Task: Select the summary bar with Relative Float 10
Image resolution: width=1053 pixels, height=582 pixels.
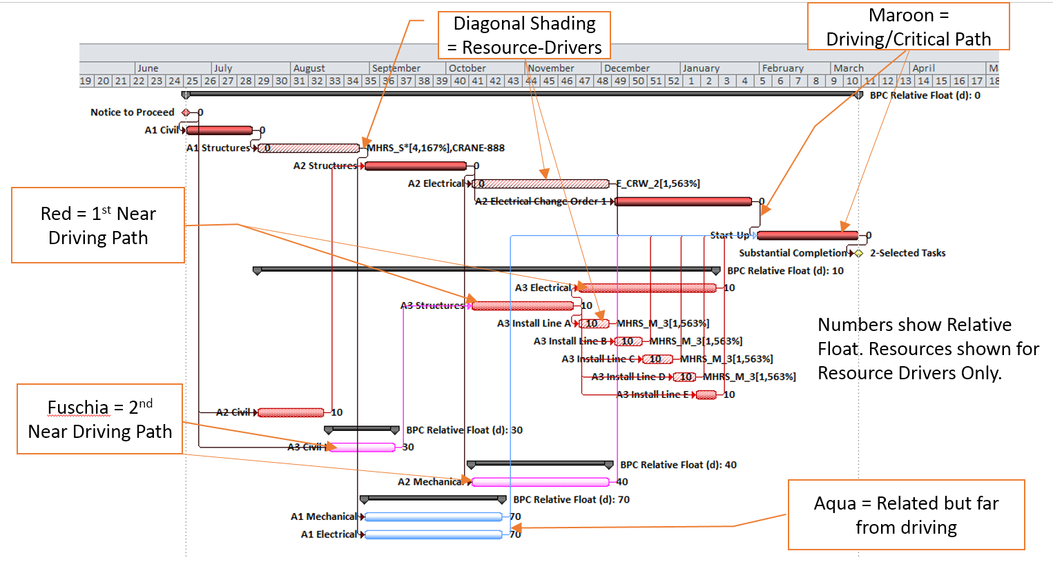Action: pos(487,270)
